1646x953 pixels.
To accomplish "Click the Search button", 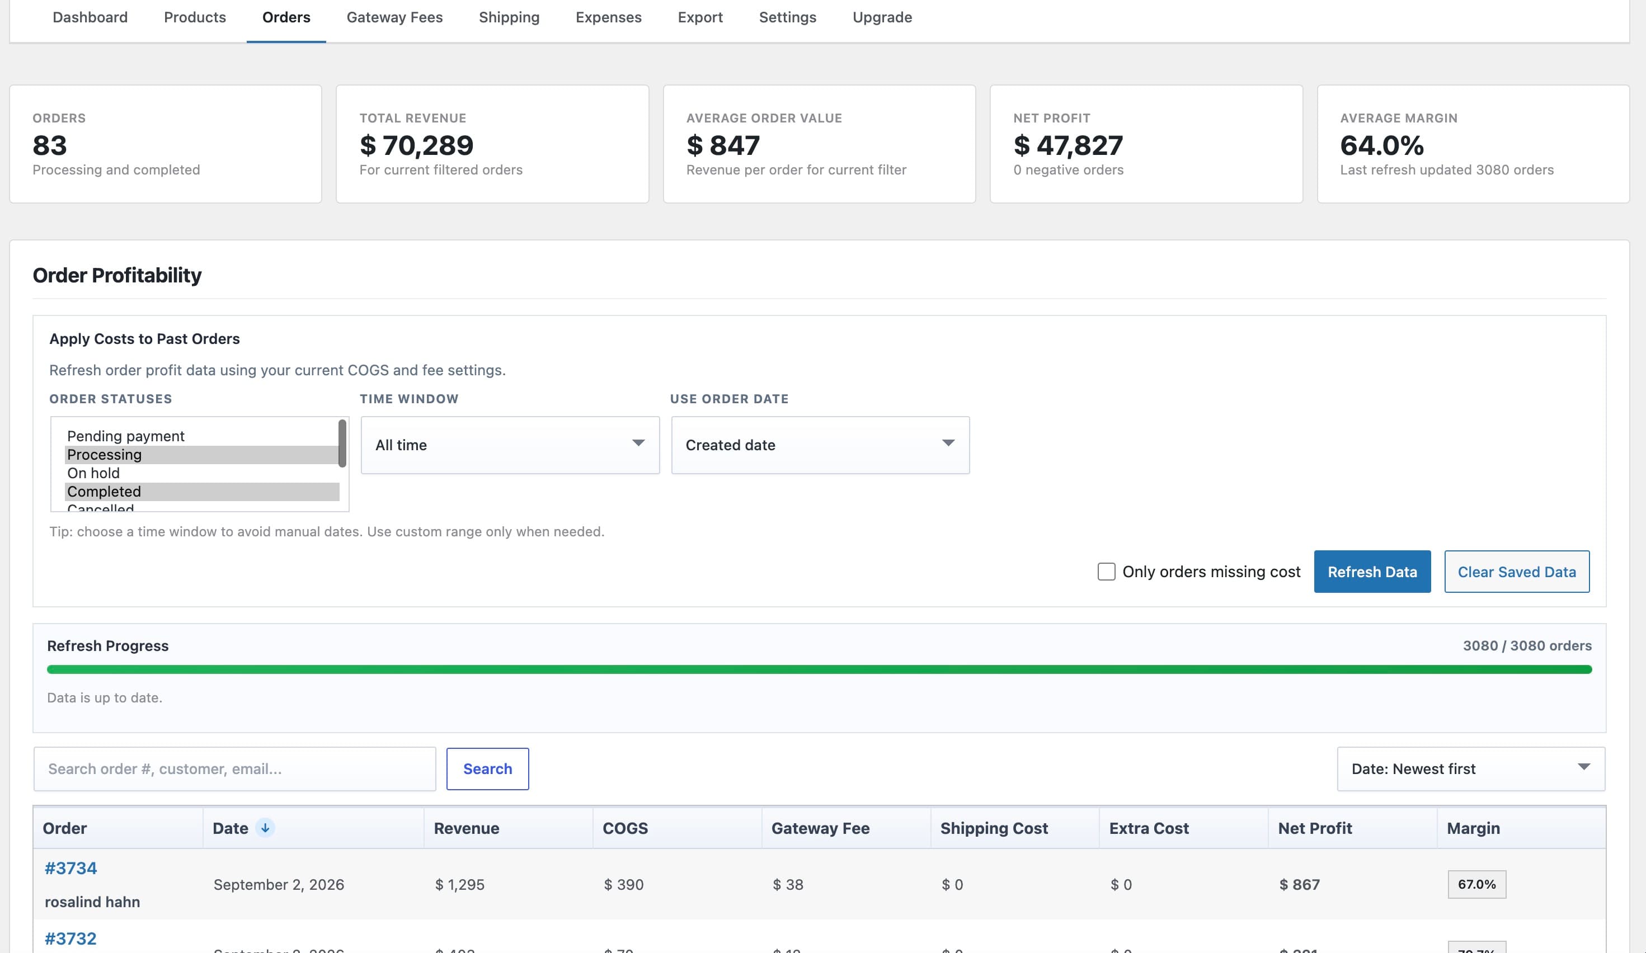I will point(487,769).
